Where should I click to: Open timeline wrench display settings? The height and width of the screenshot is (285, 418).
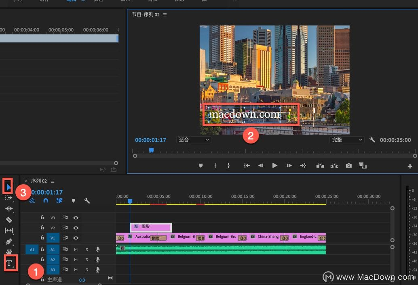coord(87,201)
